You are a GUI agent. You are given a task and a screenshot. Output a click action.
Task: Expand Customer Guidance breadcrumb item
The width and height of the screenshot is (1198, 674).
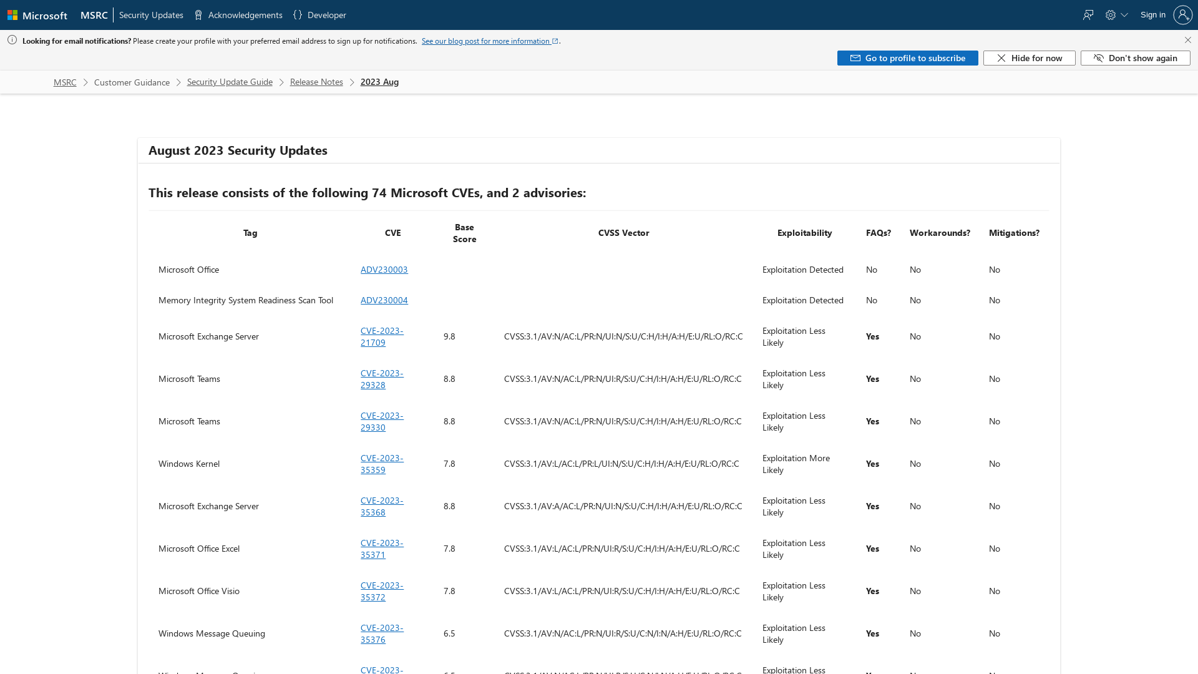132,82
